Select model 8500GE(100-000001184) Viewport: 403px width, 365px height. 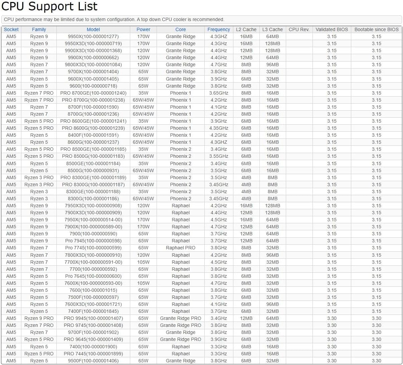coord(93,163)
